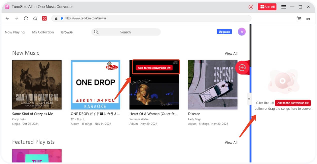Click the red Add to the conversion list label in side panel
Viewport: 317px width, 164px height.
click(x=293, y=103)
